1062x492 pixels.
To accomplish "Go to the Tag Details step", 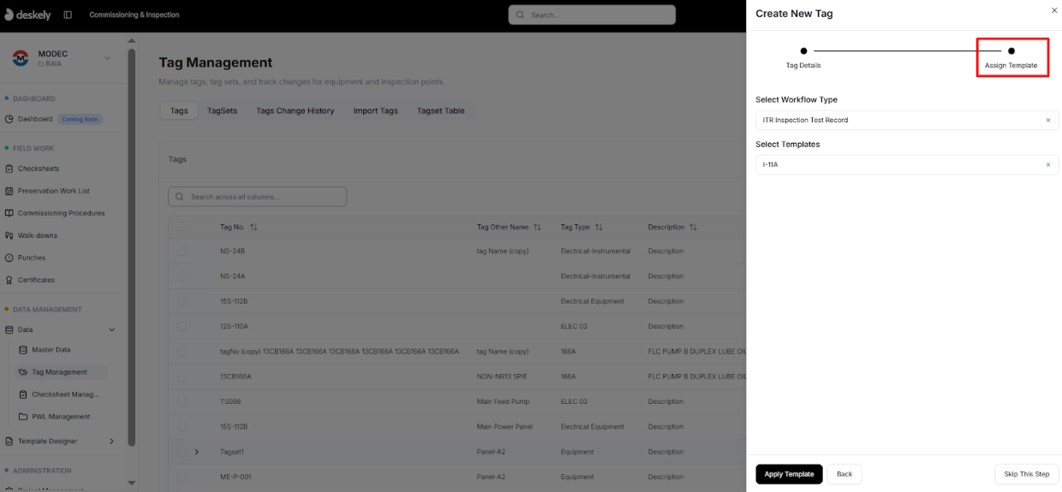I will tap(803, 58).
